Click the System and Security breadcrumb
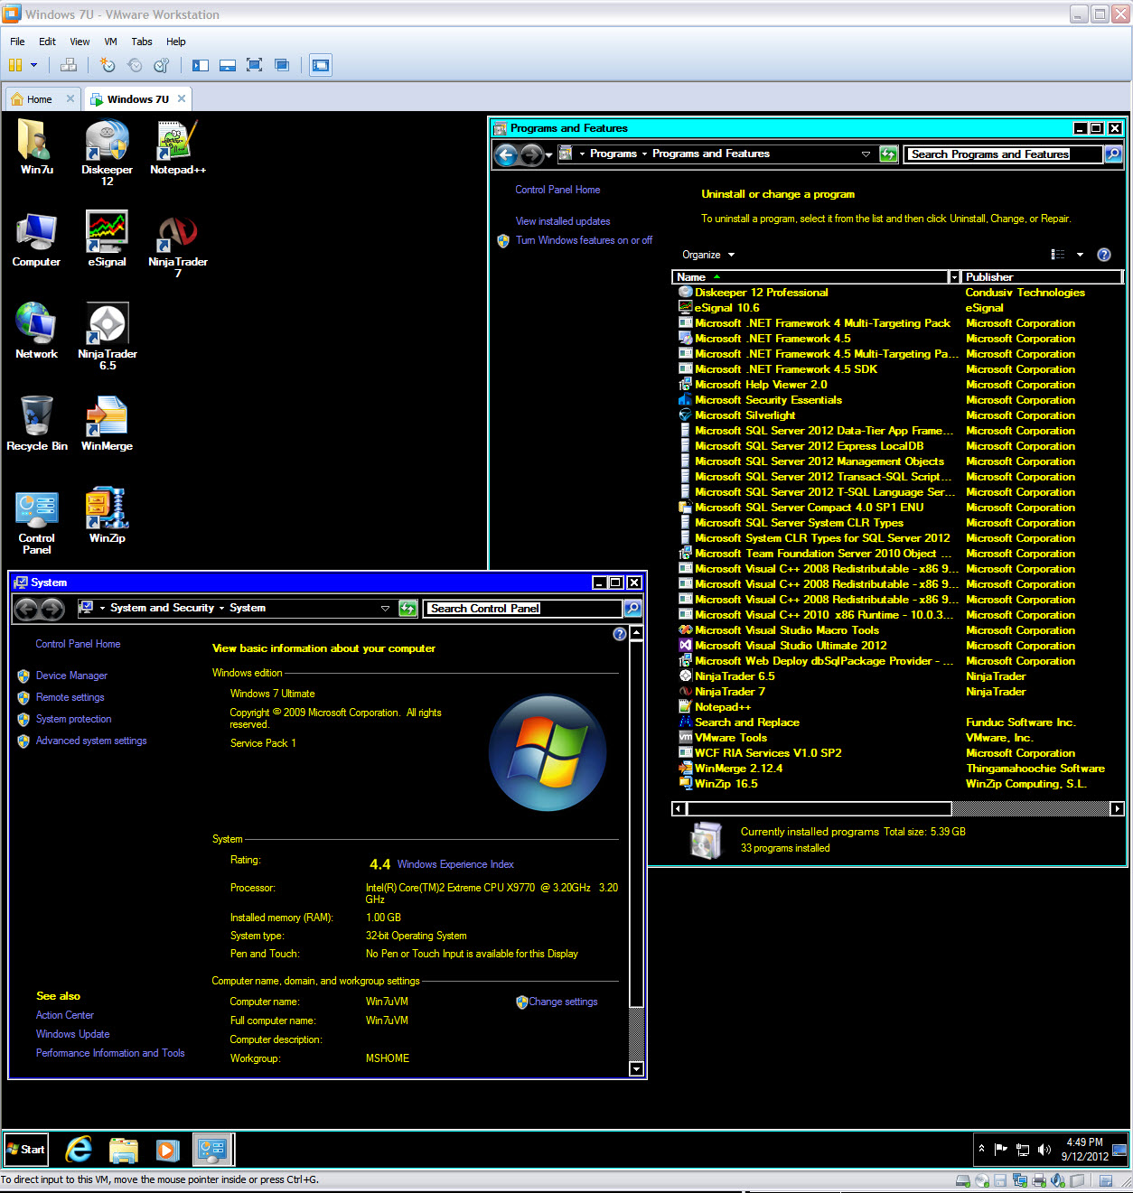The height and width of the screenshot is (1193, 1133). [x=163, y=608]
